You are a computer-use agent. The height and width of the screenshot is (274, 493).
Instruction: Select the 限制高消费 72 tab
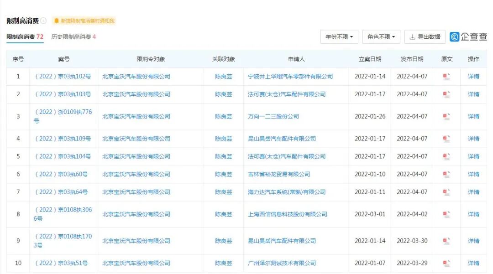(x=25, y=37)
